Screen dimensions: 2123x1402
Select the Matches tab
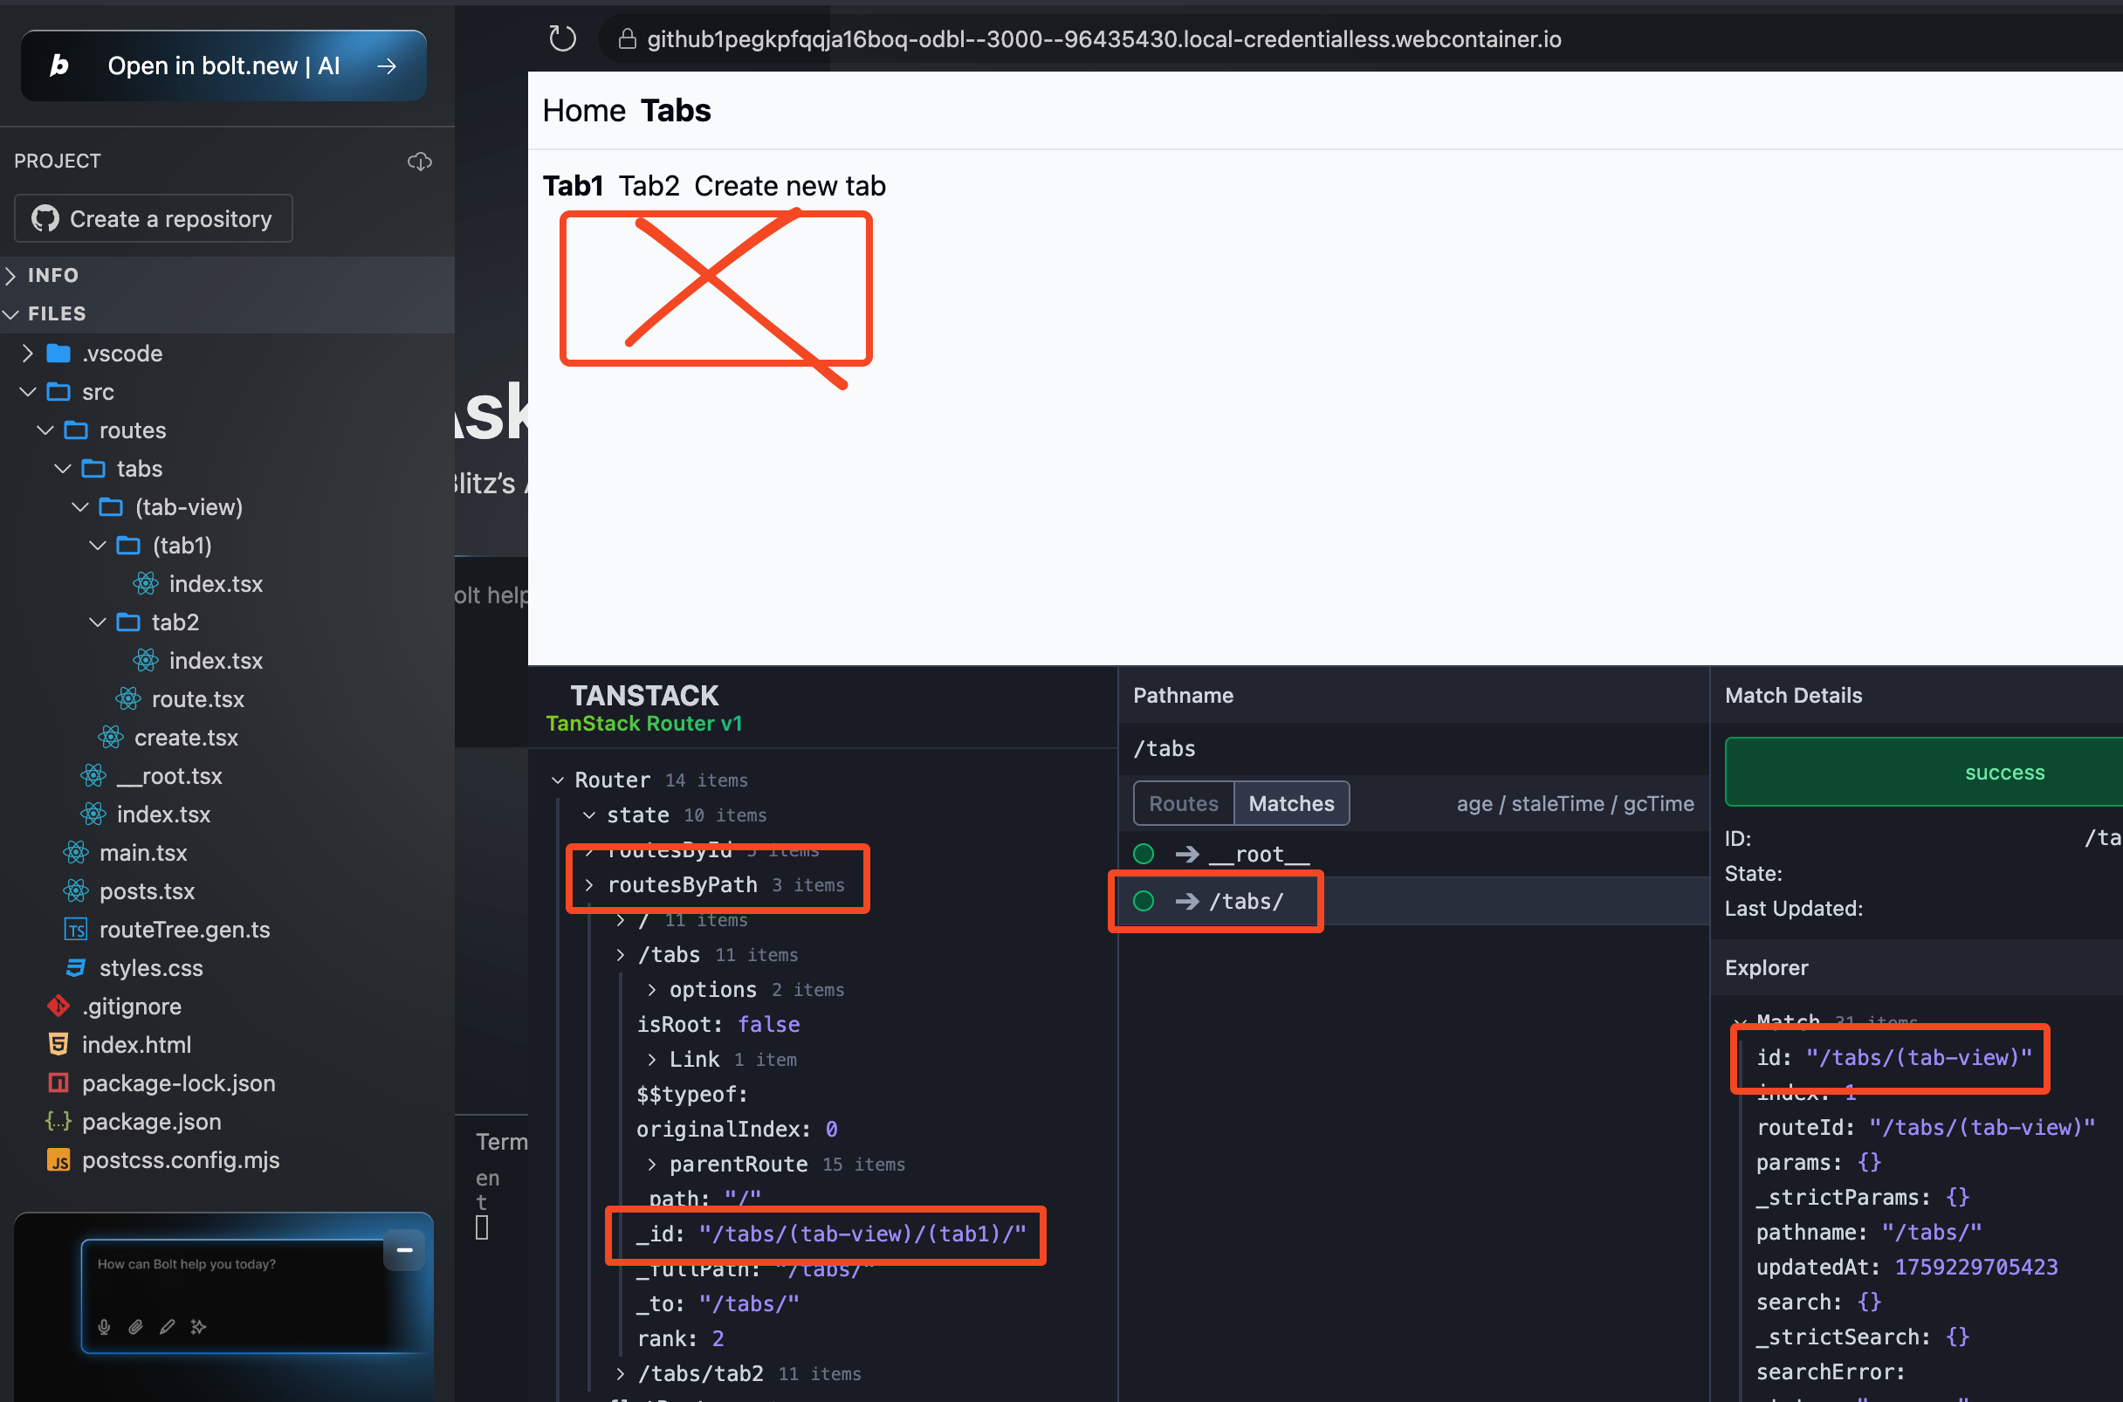pos(1291,804)
